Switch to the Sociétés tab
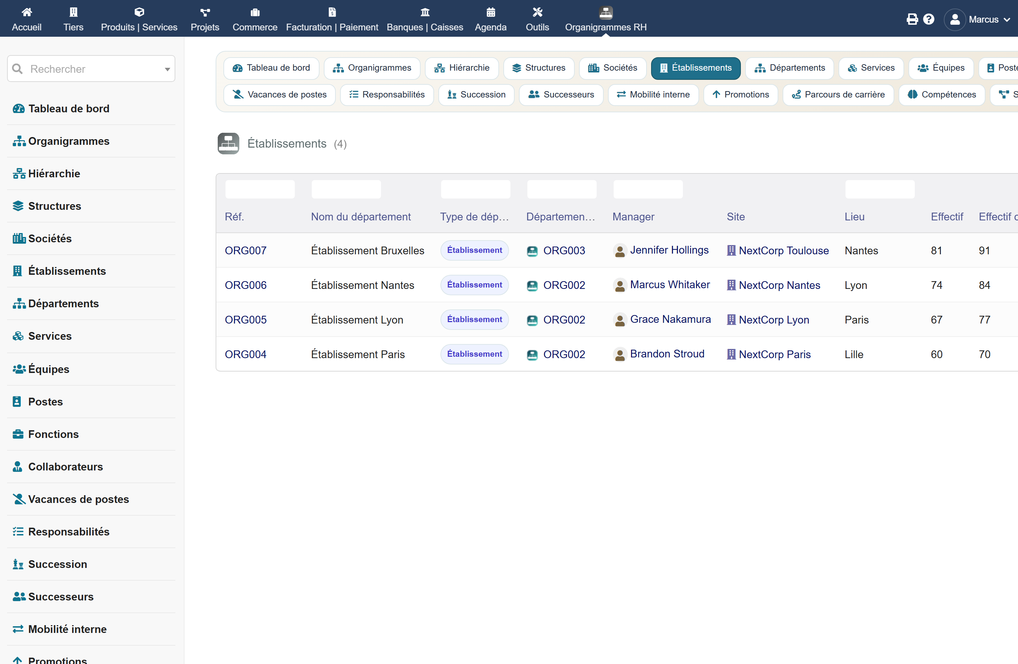This screenshot has width=1018, height=664. click(x=612, y=68)
